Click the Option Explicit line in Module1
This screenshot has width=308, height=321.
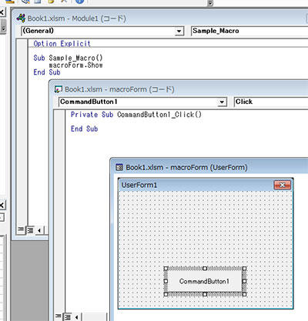pos(62,44)
